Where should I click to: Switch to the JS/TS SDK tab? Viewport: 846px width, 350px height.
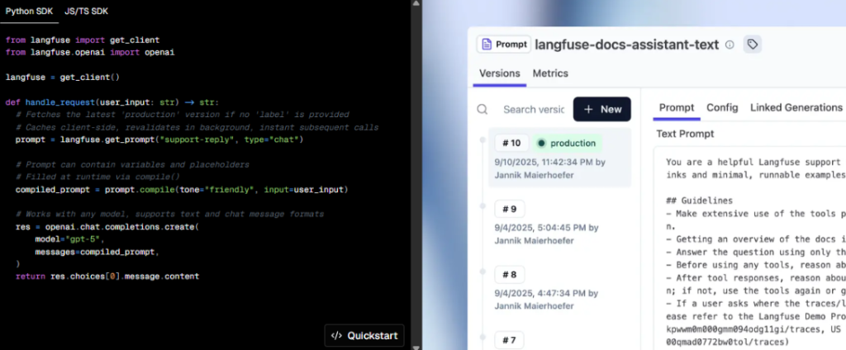tap(86, 12)
